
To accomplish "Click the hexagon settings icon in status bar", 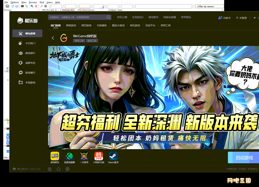I will [67, 169].
